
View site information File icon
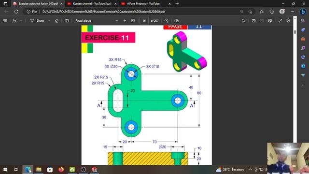point(32,12)
